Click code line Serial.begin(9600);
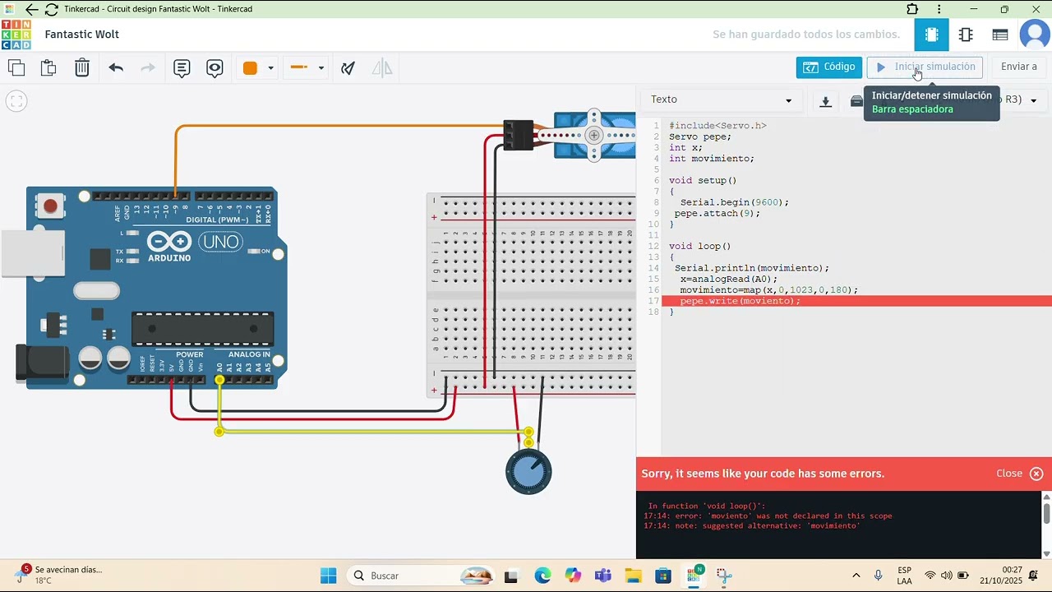The image size is (1052, 592). click(734, 202)
